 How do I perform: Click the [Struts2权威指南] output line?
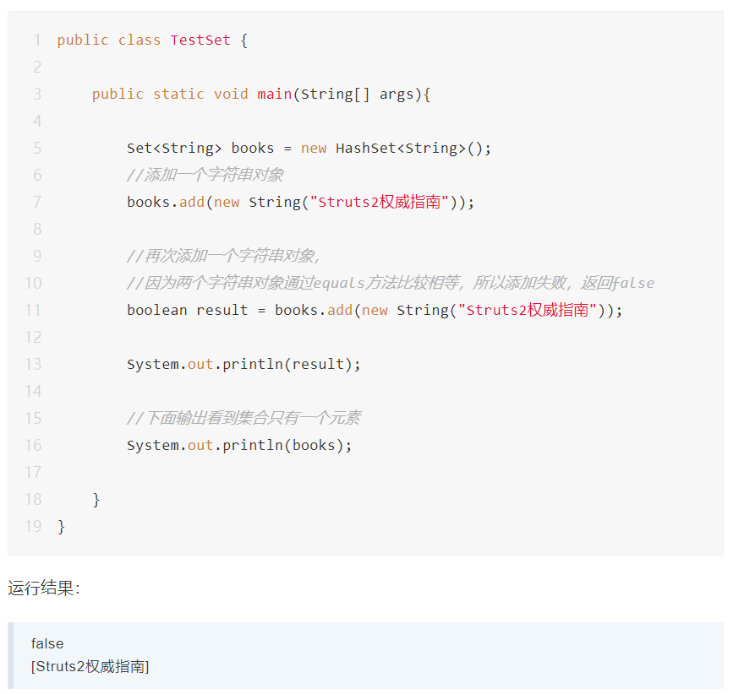pyautogui.click(x=90, y=666)
